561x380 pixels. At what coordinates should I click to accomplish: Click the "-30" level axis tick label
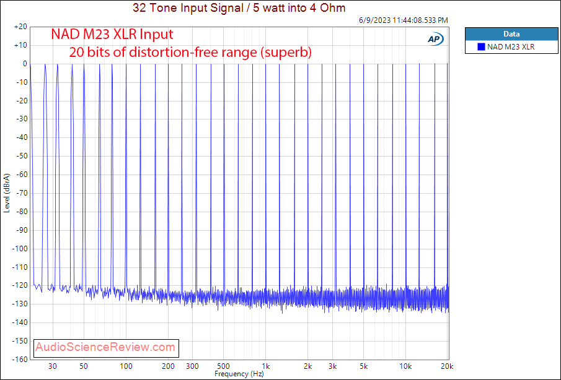coord(22,119)
